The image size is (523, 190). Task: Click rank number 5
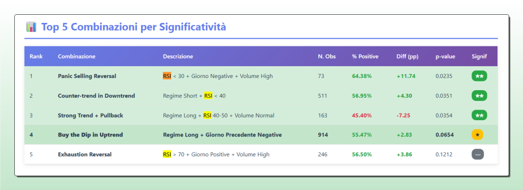coord(31,154)
